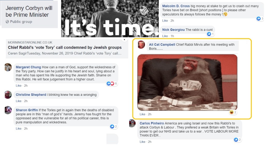The image size is (265, 145).
Task: Open laughing reaction on the baboon GIF comment
Action: click(233, 112)
